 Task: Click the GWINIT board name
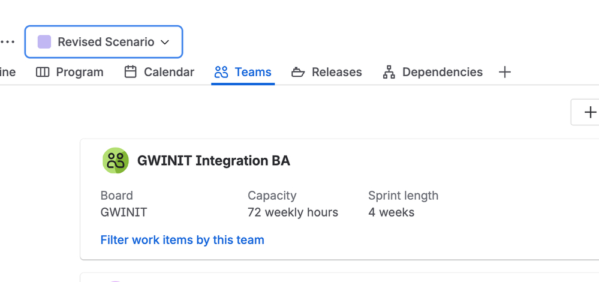click(124, 212)
